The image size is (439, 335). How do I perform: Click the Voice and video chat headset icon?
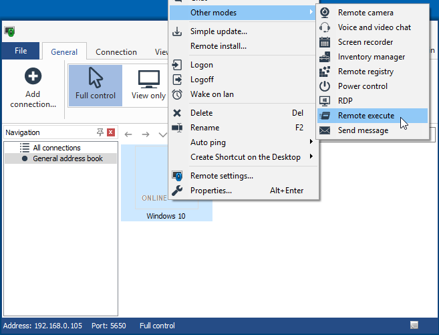pos(325,27)
